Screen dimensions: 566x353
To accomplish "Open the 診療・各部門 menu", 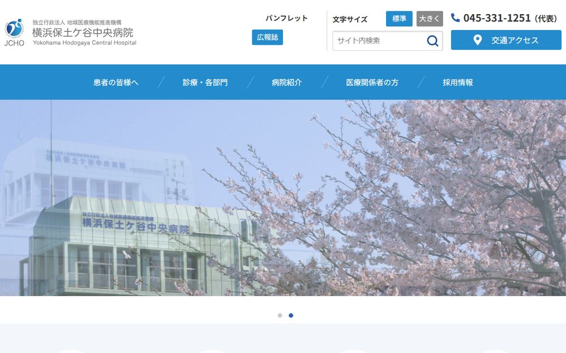I will coord(205,82).
